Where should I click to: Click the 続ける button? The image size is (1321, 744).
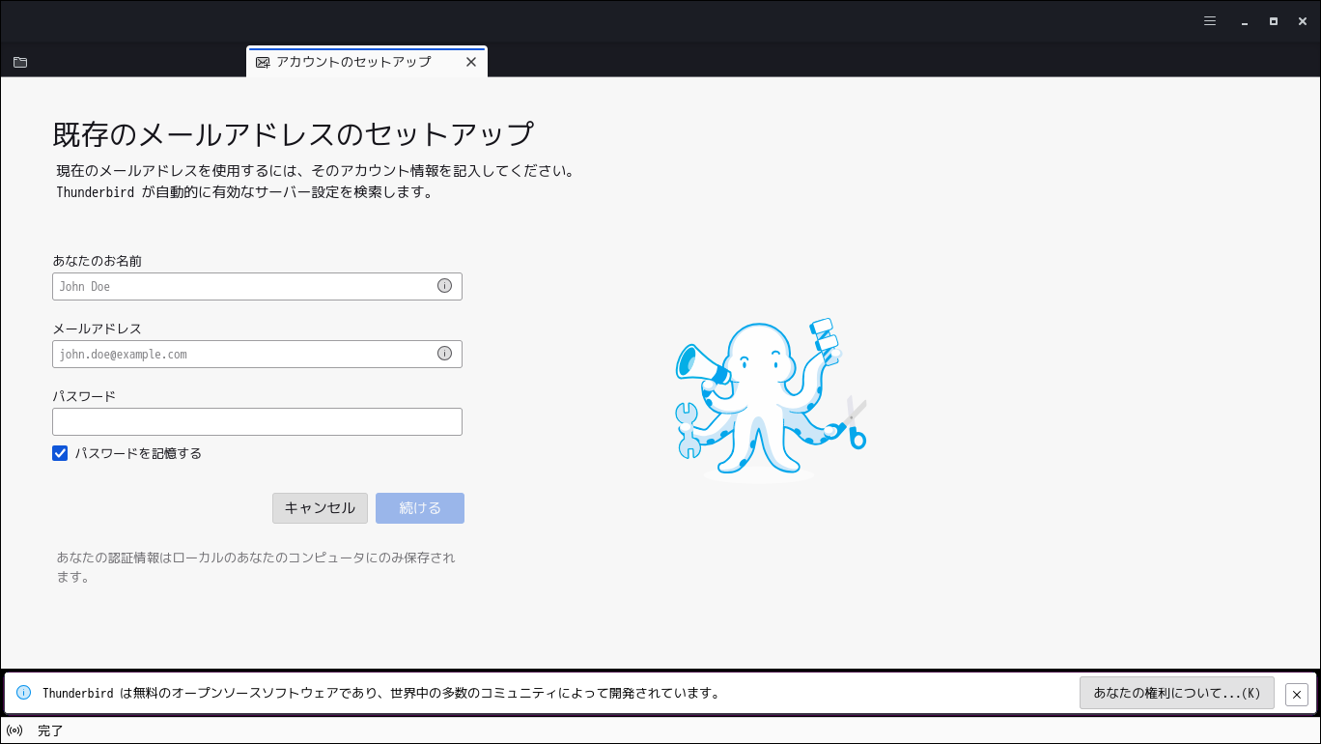coord(420,508)
